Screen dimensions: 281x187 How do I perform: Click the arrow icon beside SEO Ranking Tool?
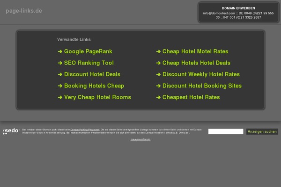tap(60, 63)
